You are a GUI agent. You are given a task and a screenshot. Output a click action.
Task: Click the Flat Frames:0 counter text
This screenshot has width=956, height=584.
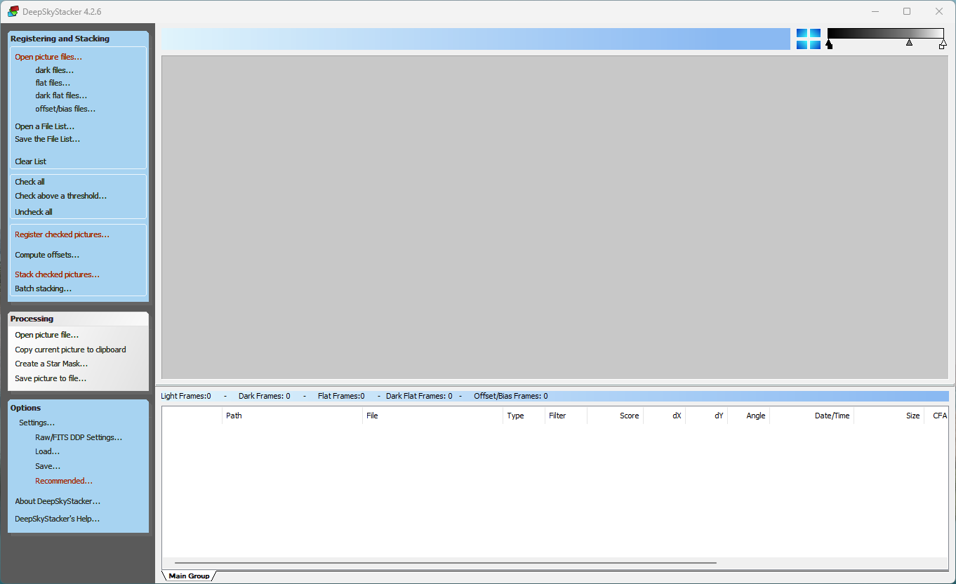tap(341, 396)
